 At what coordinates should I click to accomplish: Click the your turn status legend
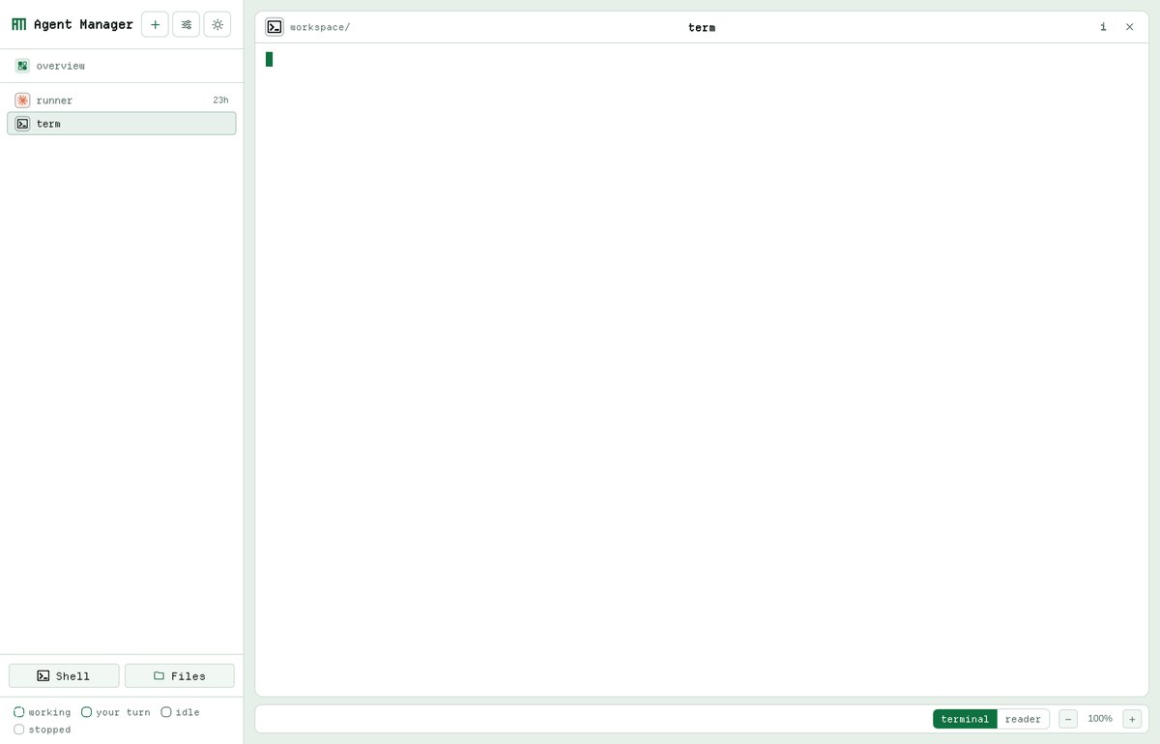(x=116, y=712)
